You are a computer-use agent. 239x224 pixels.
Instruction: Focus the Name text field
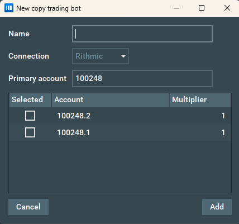142,34
